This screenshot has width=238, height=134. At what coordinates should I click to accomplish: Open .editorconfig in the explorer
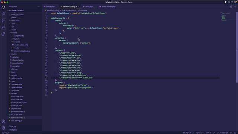point(16,79)
